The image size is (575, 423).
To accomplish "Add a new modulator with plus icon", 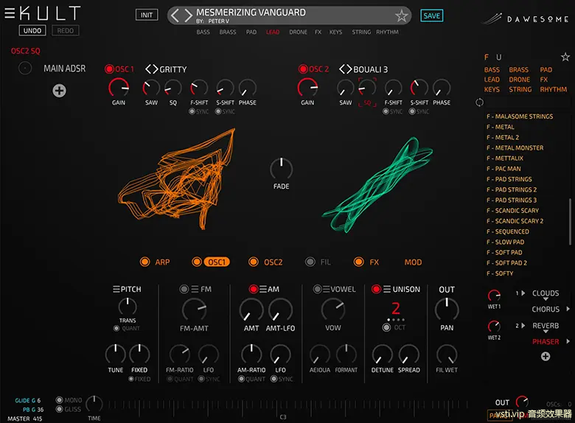I will (x=59, y=91).
